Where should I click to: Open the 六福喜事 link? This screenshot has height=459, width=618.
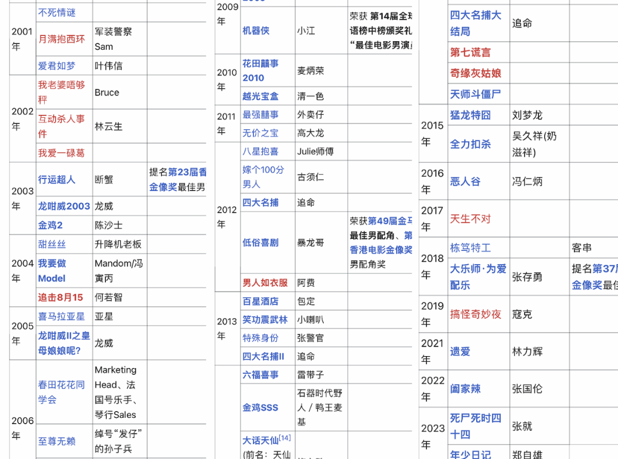260,375
